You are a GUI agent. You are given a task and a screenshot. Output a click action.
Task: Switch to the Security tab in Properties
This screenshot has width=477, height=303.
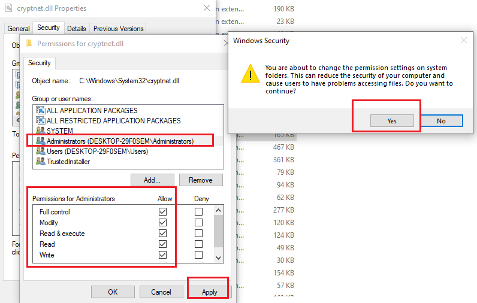[x=49, y=28]
